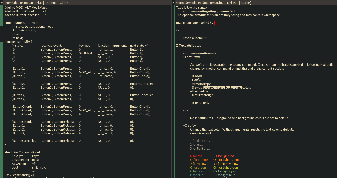Viewport: 337px width, 178px height.
Task: Select the /home/demo/limed/panel.c file path
Action: click(x=23, y=3)
